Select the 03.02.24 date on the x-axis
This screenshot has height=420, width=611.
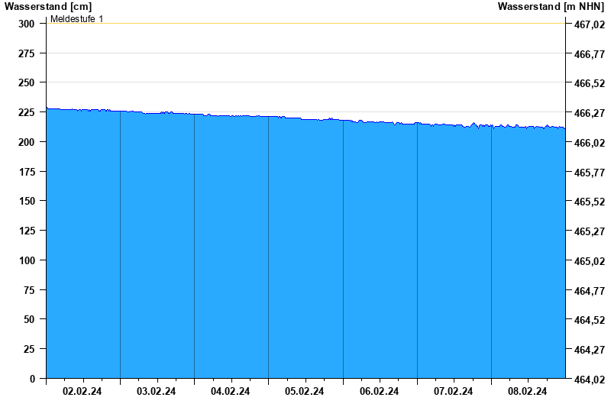coord(157,392)
